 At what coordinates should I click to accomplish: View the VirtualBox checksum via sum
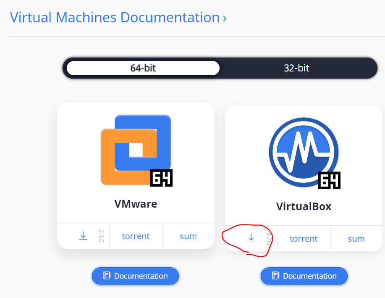[x=356, y=239]
